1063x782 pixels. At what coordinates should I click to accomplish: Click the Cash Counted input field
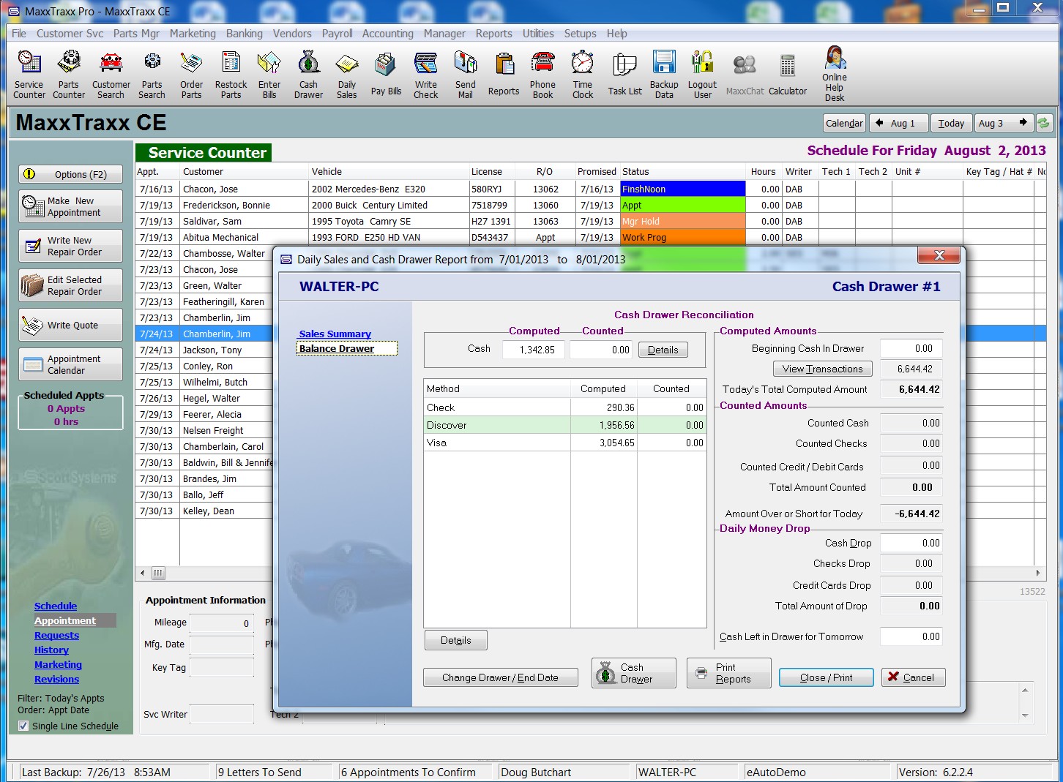(601, 350)
